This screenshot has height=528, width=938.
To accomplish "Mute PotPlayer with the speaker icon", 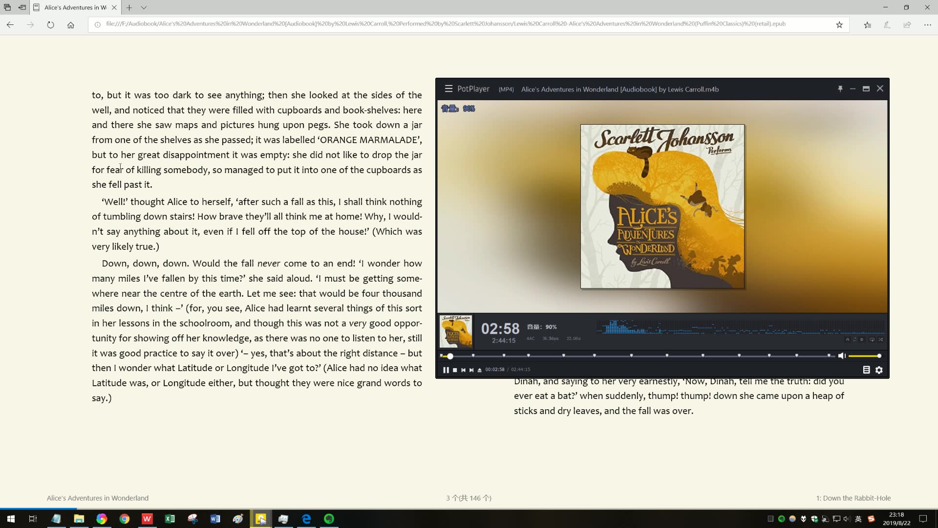I will click(842, 356).
